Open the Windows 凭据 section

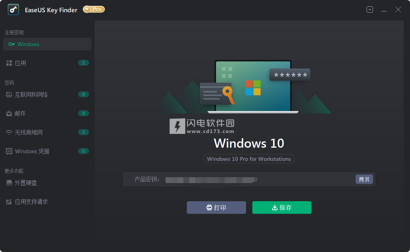[x=47, y=151]
